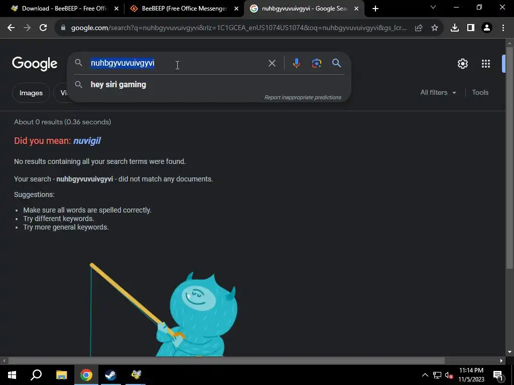This screenshot has width=514, height=385.
Task: Open the Windows Start menu
Action: tap(12, 375)
